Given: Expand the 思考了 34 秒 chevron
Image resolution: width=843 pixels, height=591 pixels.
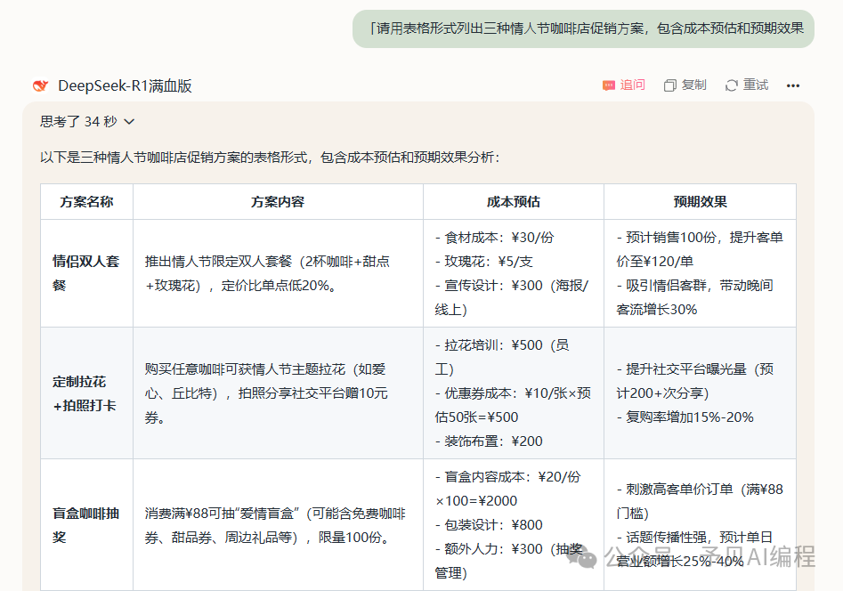Looking at the screenshot, I should (x=130, y=121).
